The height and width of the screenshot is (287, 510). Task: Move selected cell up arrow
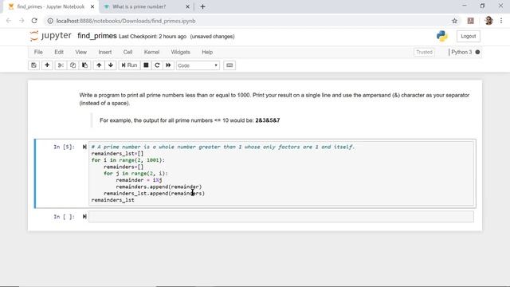[x=99, y=65]
